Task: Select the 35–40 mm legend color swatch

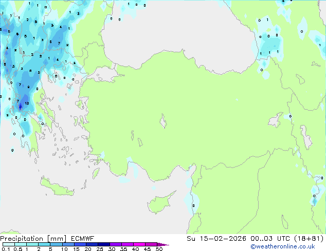Action: click(128, 244)
